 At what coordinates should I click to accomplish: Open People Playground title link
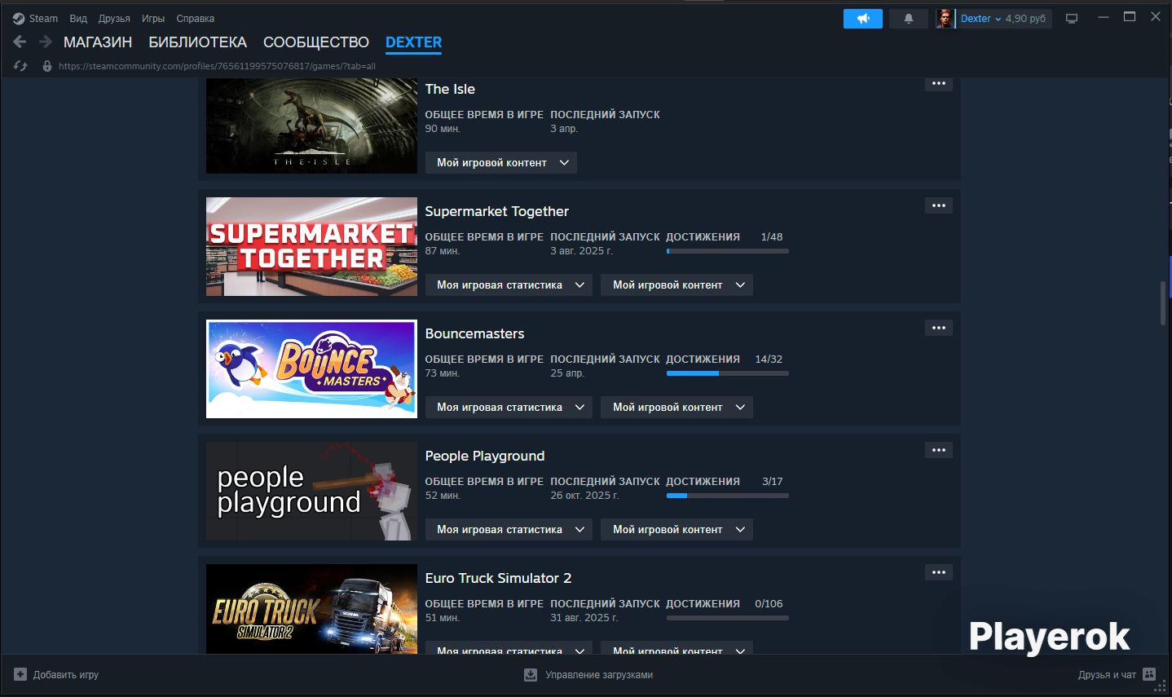point(485,456)
